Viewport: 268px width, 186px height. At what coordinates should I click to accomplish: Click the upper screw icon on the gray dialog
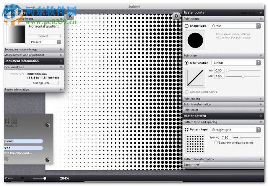click(x=48, y=125)
